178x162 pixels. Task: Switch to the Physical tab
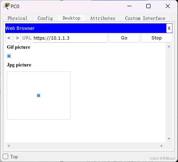coord(18,18)
